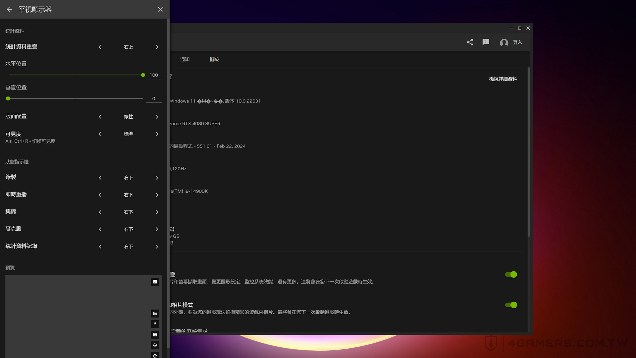Open the 關於 tab
The width and height of the screenshot is (636, 358).
[215, 59]
